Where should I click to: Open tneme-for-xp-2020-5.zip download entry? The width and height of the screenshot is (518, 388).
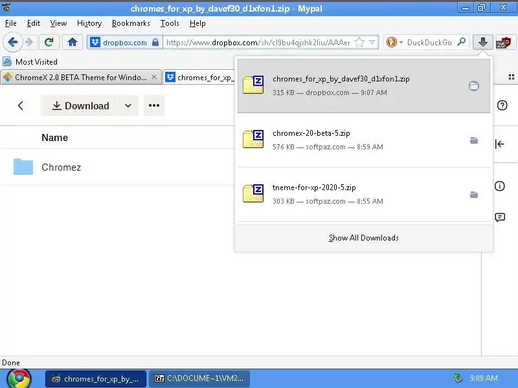click(364, 195)
